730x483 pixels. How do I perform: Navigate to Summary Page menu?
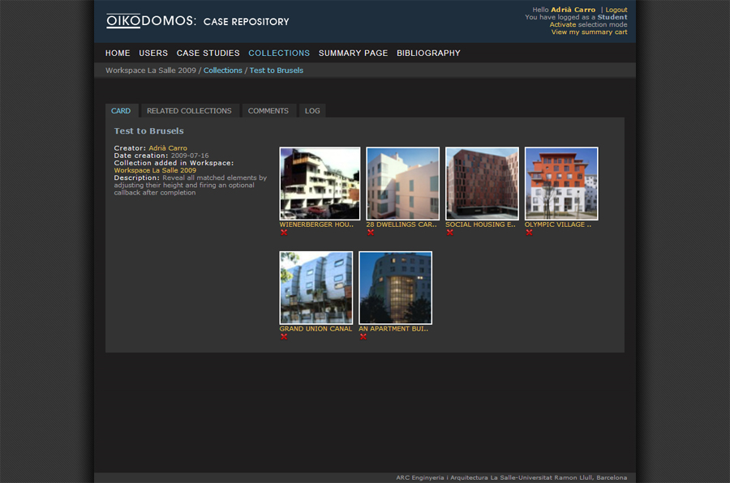tap(353, 53)
